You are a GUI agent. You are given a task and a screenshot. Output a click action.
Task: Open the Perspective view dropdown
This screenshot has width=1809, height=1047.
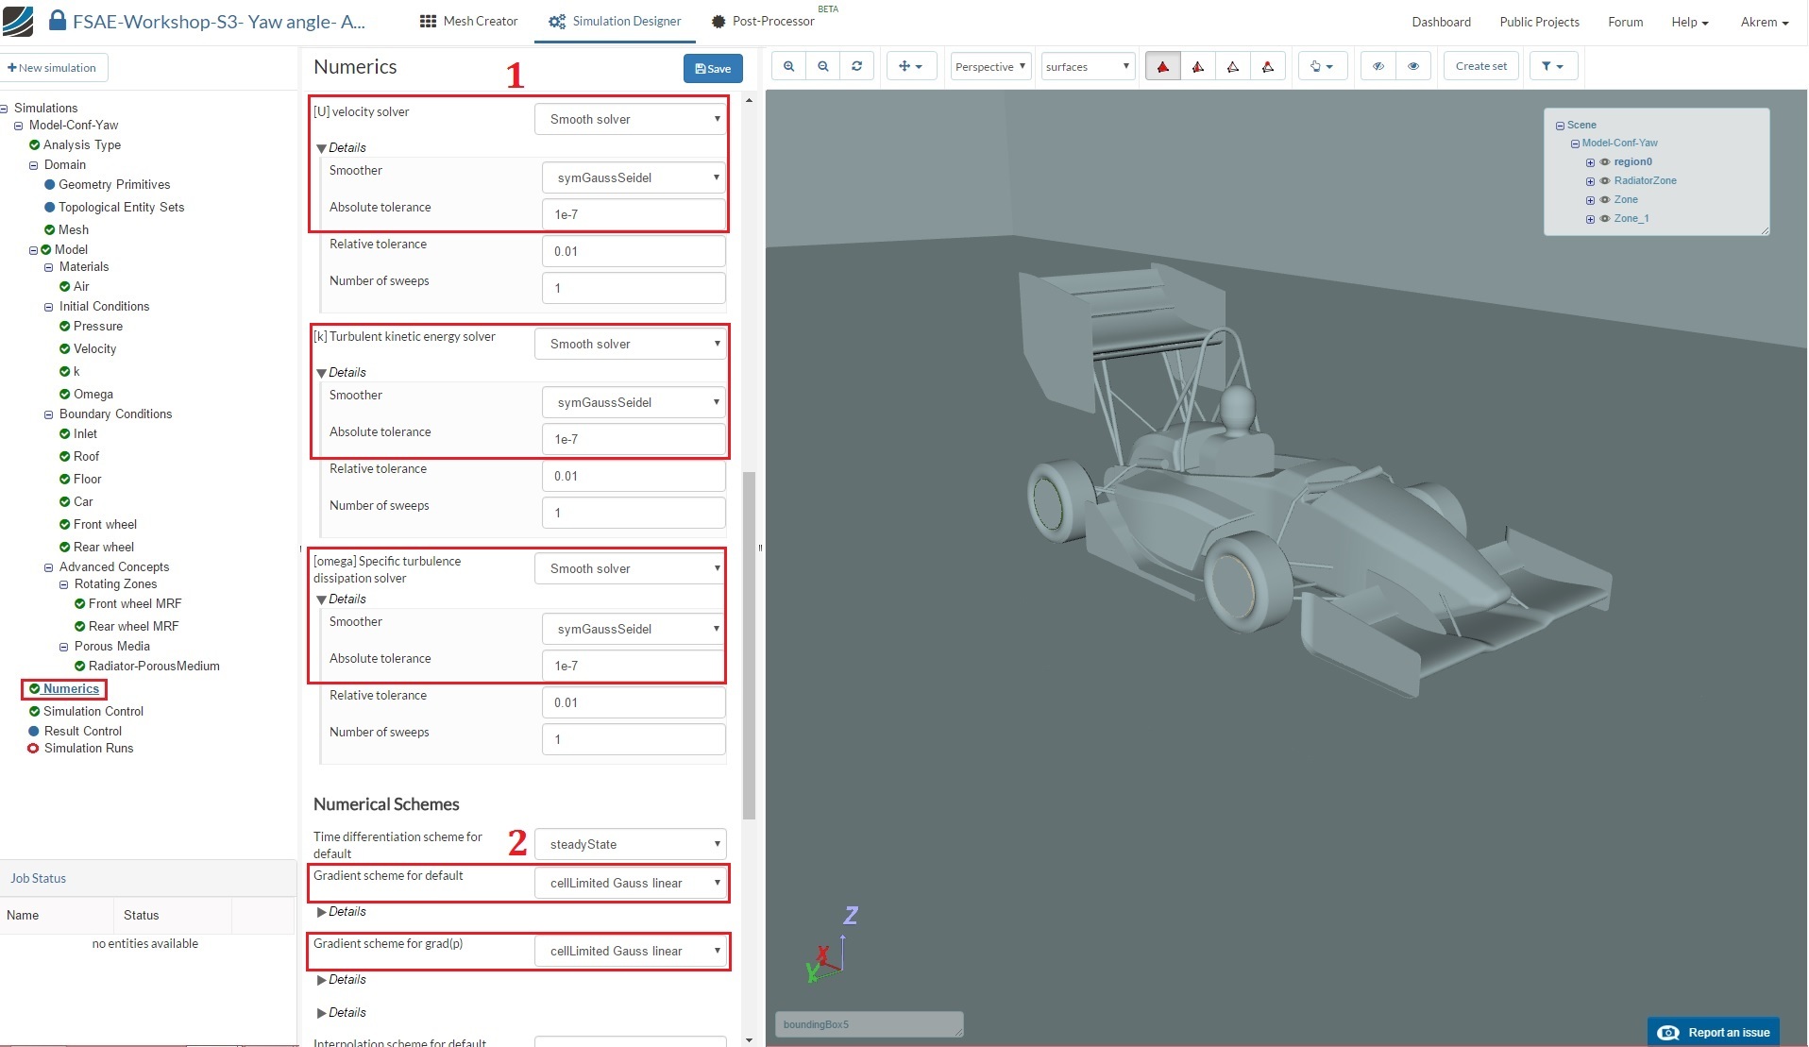989,66
